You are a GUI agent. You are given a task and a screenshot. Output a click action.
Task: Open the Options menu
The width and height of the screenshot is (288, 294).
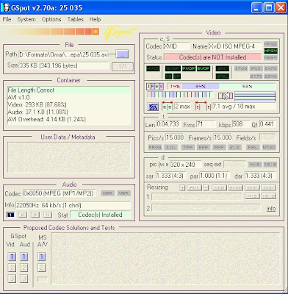[51, 19]
